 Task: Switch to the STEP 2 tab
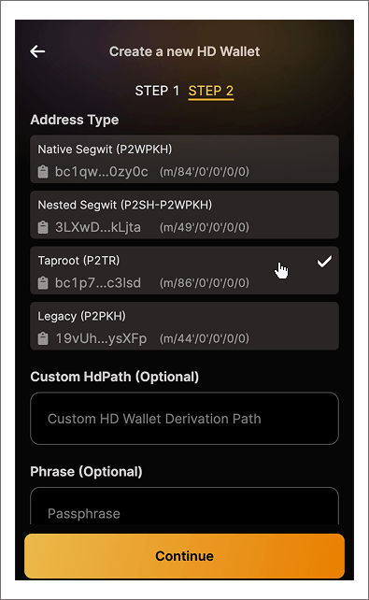[x=211, y=91]
